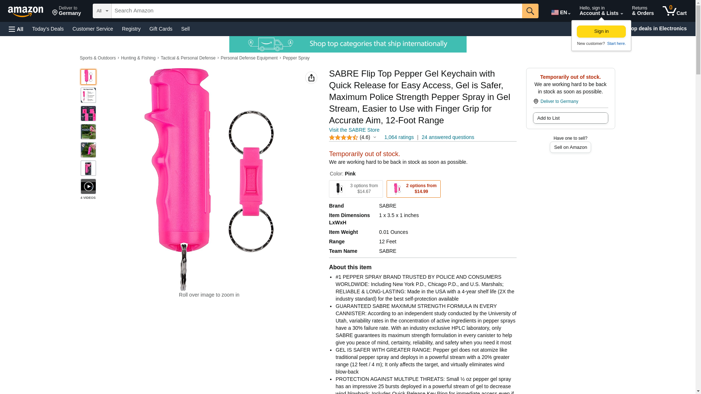Open Today's Deals in navigation bar

(48, 29)
